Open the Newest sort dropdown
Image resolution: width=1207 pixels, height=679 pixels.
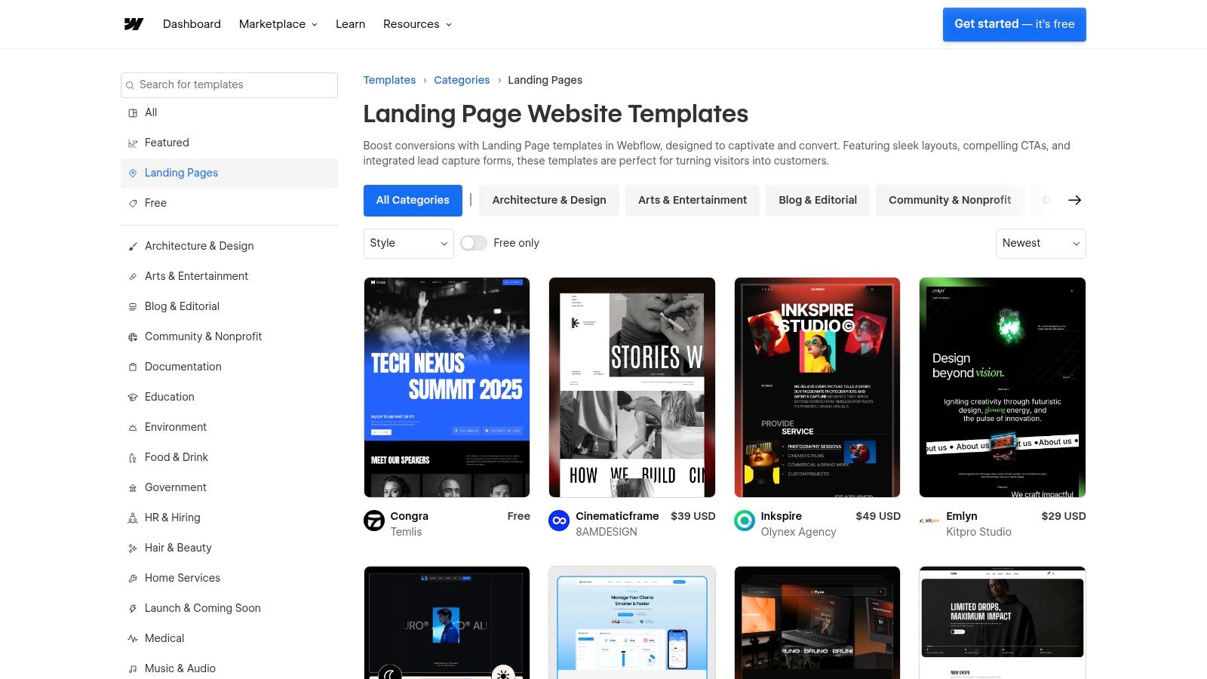click(x=1040, y=243)
